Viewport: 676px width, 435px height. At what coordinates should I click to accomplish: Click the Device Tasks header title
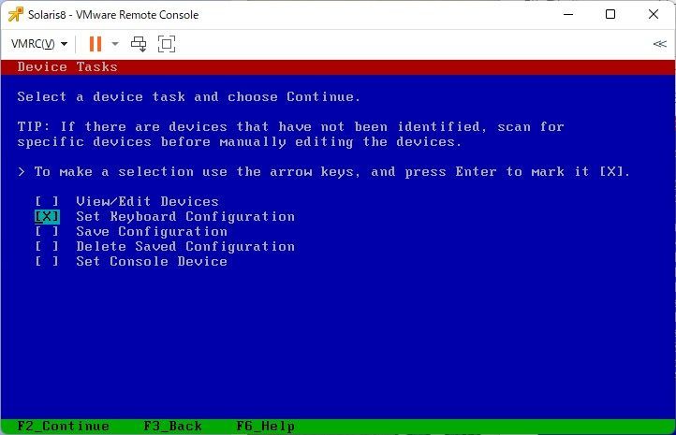pyautogui.click(x=67, y=66)
